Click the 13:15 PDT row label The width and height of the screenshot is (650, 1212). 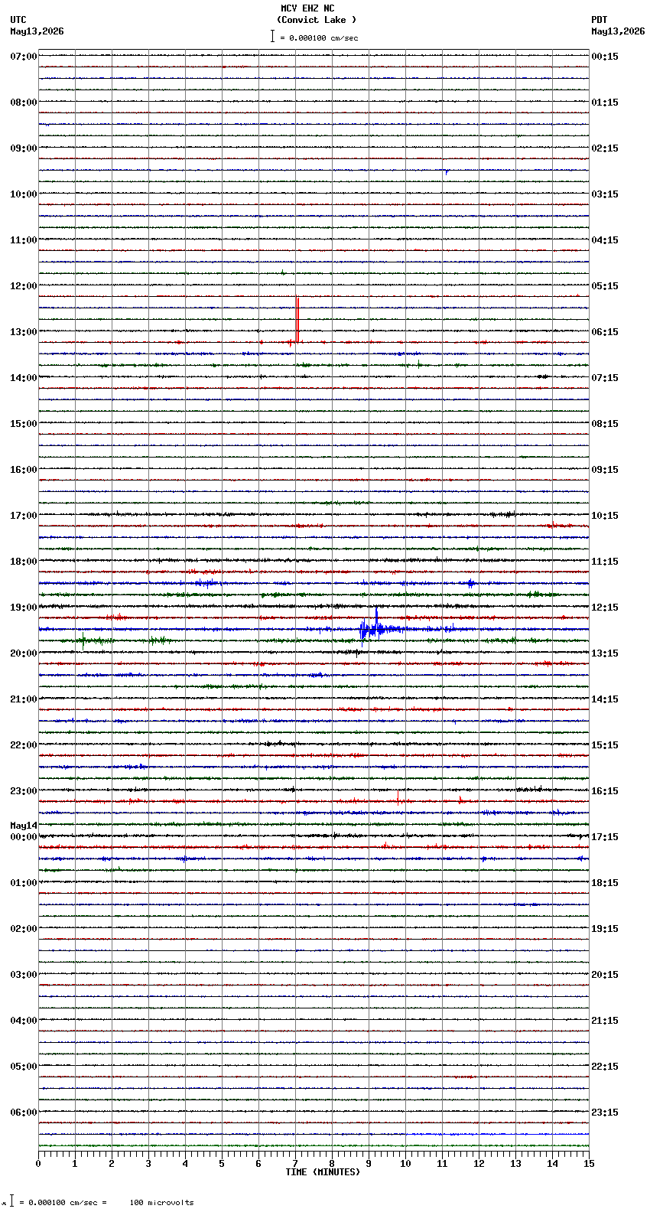[605, 653]
